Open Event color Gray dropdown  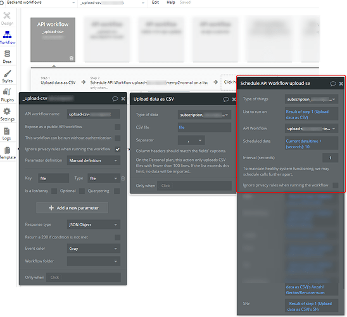coord(93,249)
